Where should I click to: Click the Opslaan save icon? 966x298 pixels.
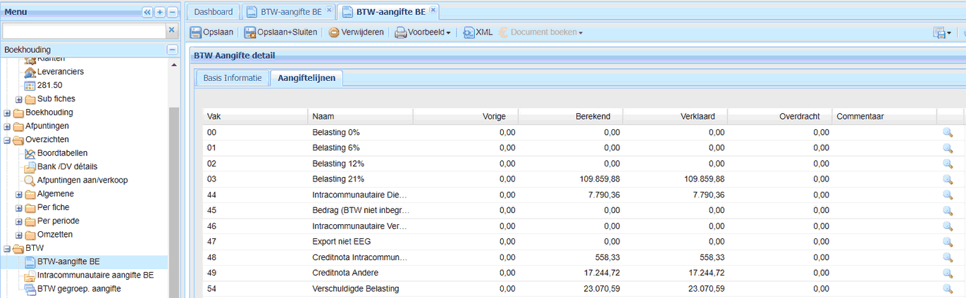point(195,32)
